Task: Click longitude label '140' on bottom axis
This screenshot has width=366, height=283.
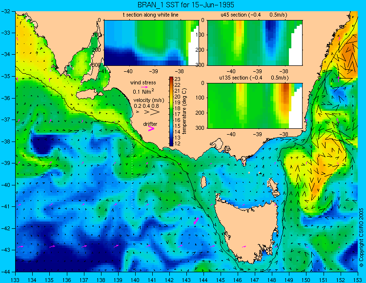Action: pos(135,280)
